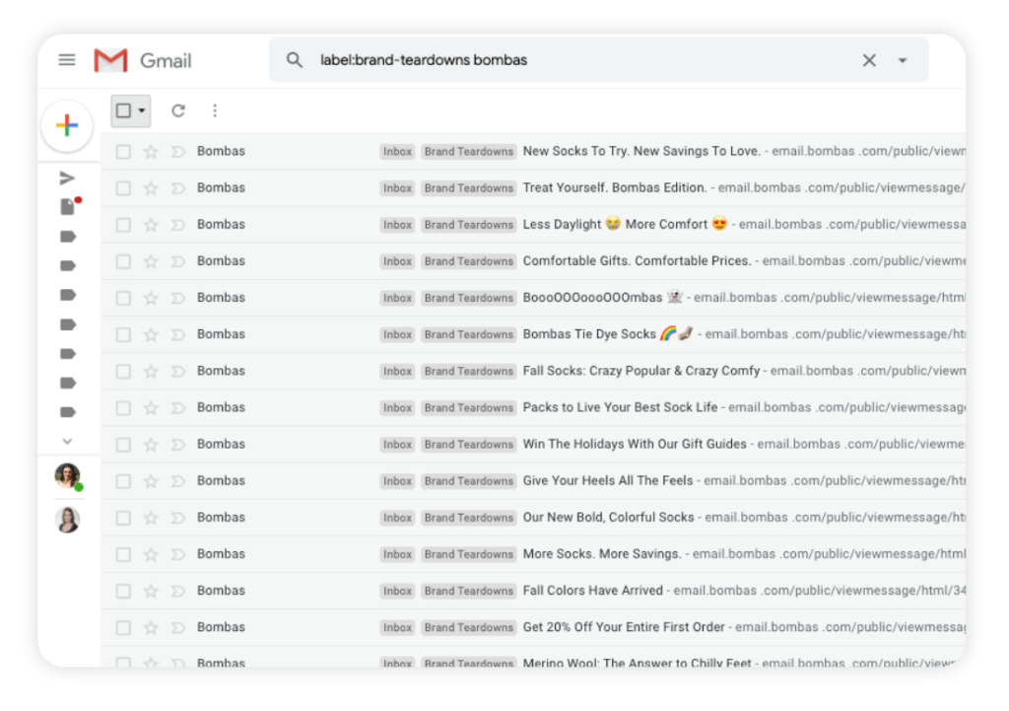1009x711 pixels.
Task: Click sender Bombas on 'Bombas Tie Dye Socks' row
Action: [221, 335]
